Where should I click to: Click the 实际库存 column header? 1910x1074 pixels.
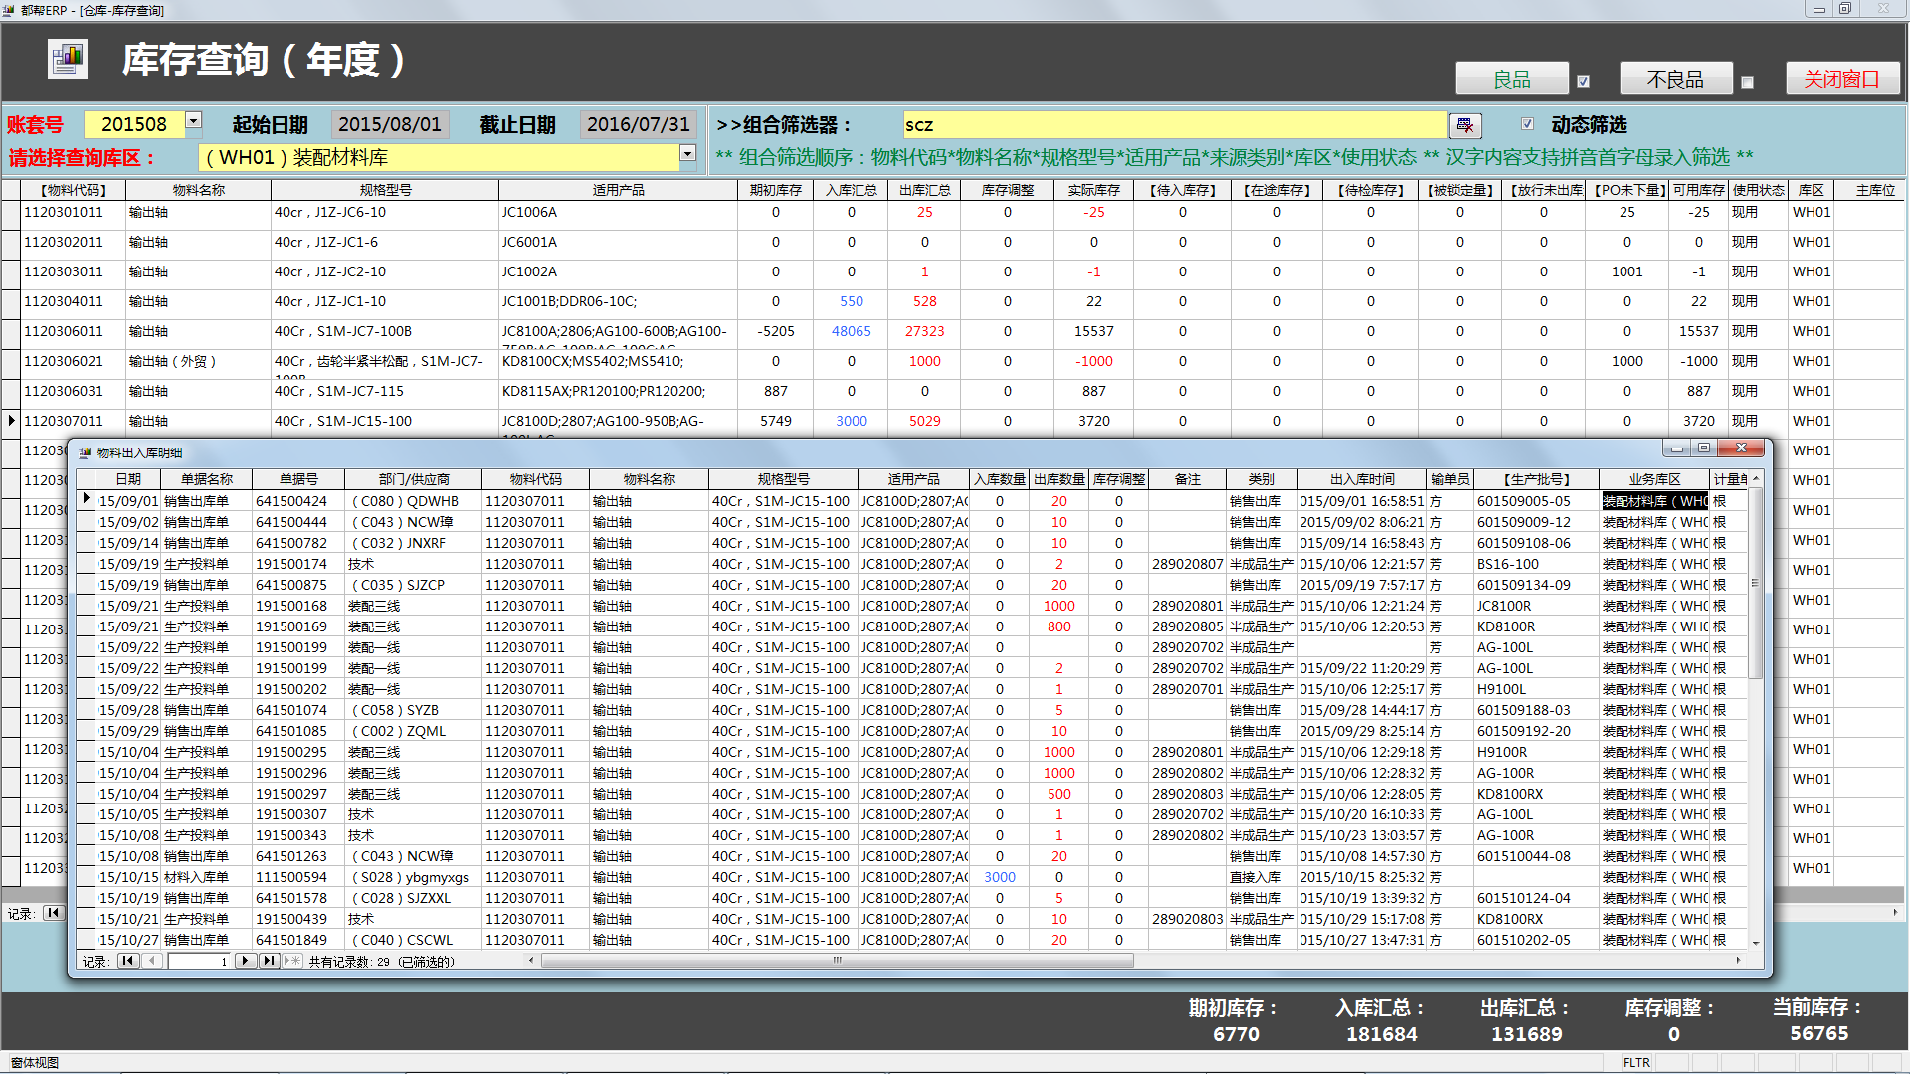pyautogui.click(x=1094, y=190)
